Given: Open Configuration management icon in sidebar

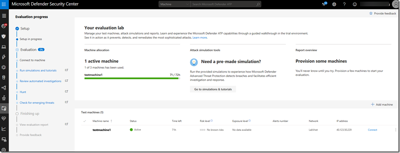Looking at the screenshot, I should coord(4,139).
